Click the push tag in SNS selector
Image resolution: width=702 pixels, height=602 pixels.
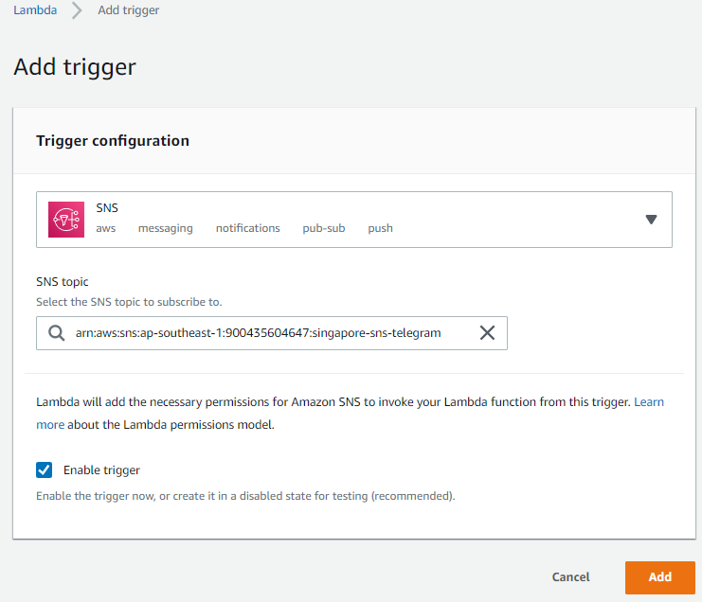tap(381, 228)
